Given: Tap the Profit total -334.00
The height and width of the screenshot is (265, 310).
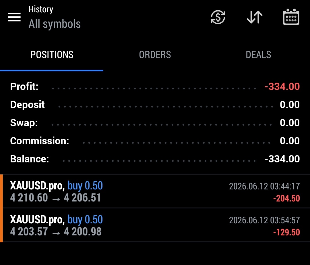Looking at the screenshot, I should tap(282, 87).
